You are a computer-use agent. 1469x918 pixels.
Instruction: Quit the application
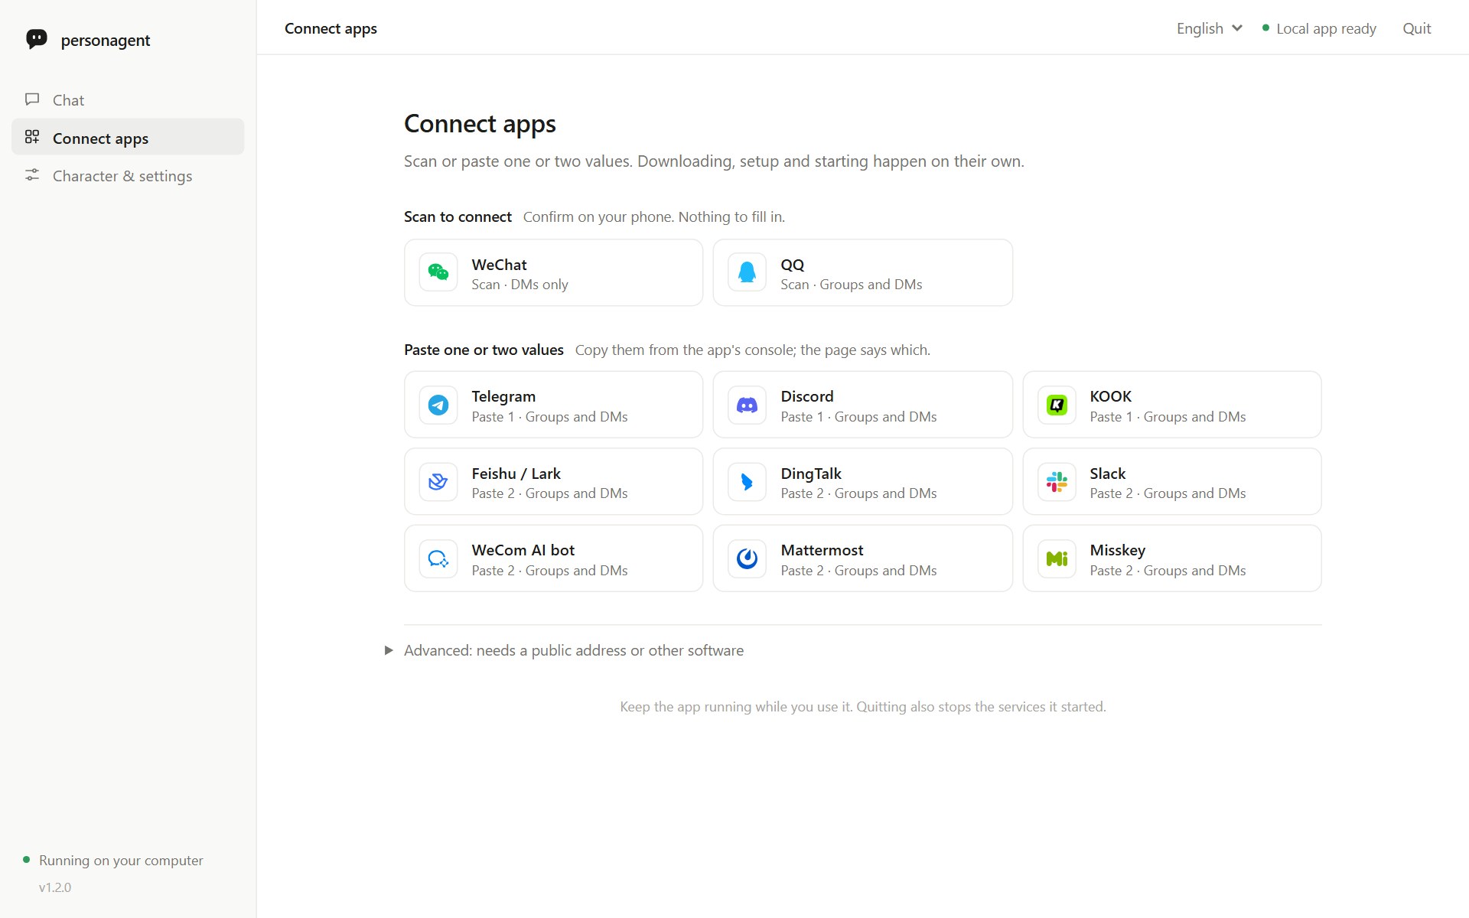tap(1416, 28)
